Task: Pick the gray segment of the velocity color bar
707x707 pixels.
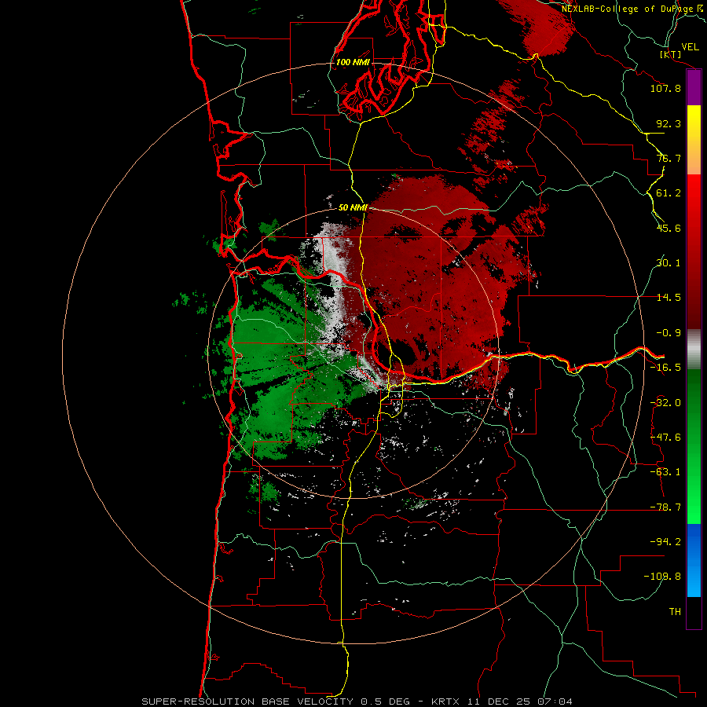Action: click(x=694, y=350)
